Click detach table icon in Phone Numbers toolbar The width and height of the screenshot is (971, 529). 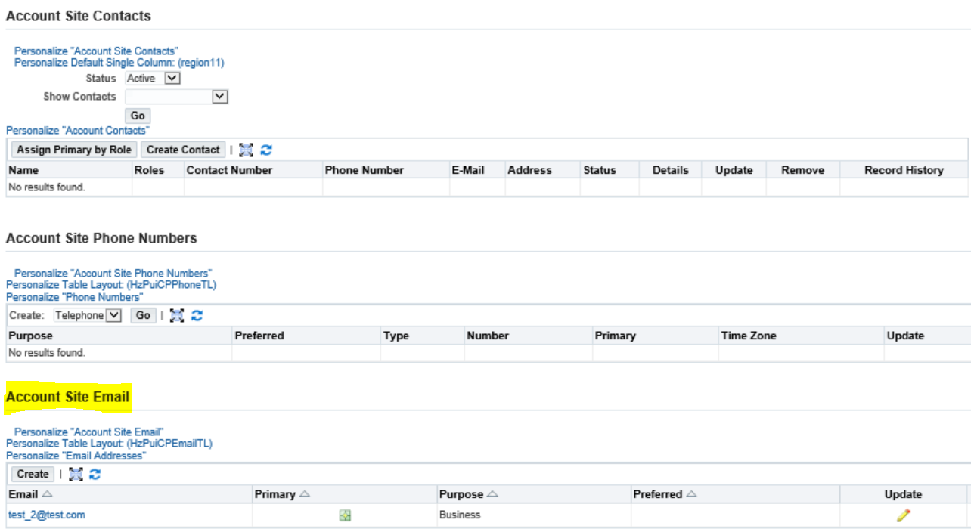pos(177,316)
